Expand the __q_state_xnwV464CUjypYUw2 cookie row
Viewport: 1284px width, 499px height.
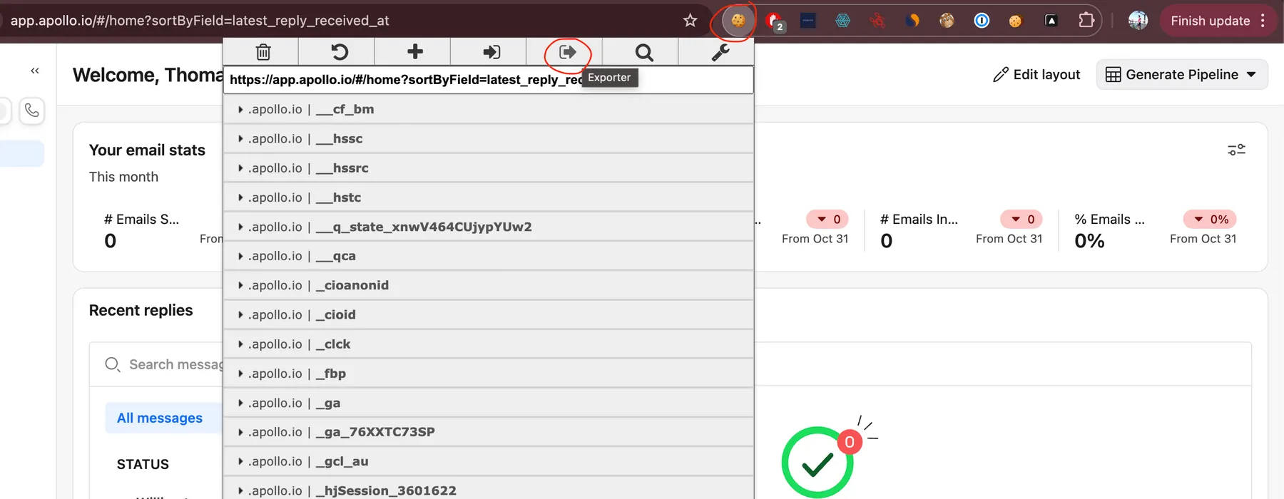(489, 227)
